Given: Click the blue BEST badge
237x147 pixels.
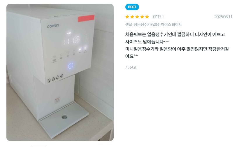Looking at the screenshot, I should pos(132,7).
